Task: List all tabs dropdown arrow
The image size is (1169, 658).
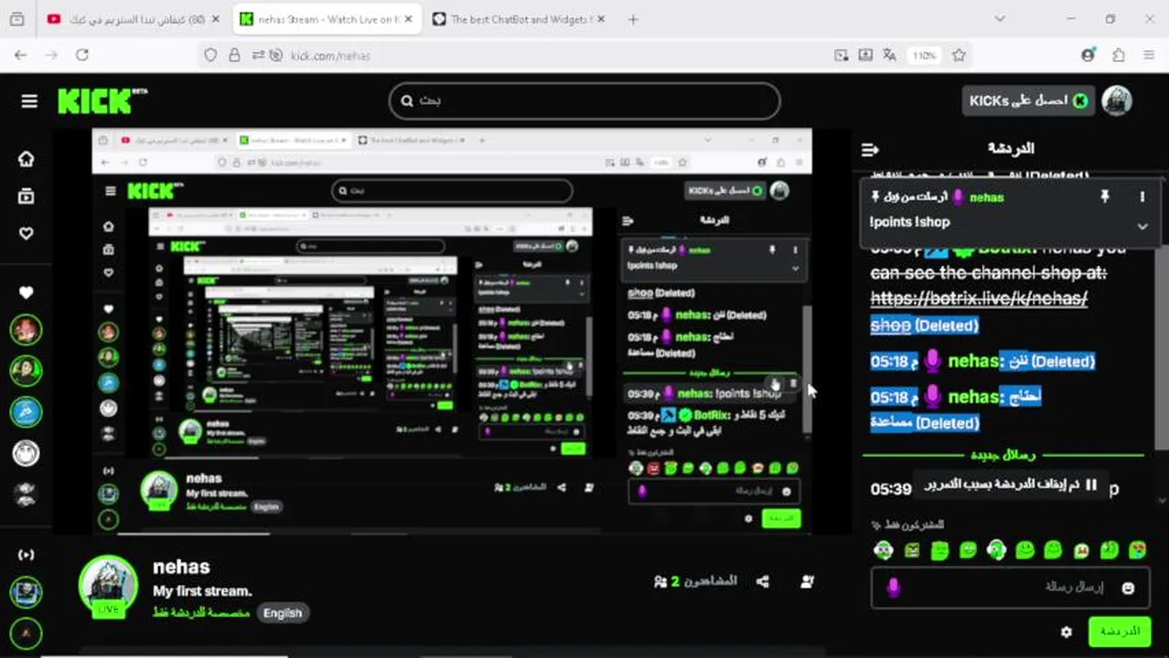Action: 1000,19
